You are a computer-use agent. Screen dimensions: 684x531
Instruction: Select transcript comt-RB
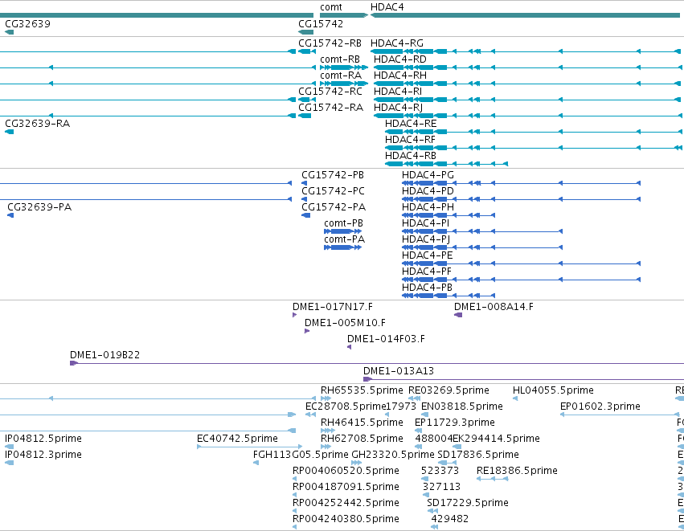tap(340, 59)
